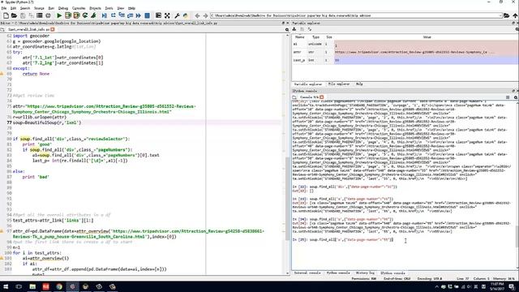Run current cell and advance

click(76, 15)
